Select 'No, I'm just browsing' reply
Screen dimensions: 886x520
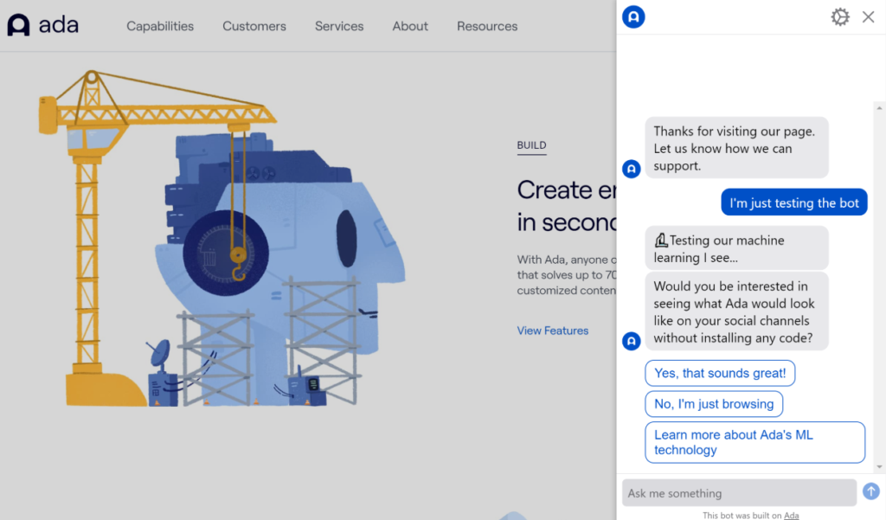coord(714,404)
